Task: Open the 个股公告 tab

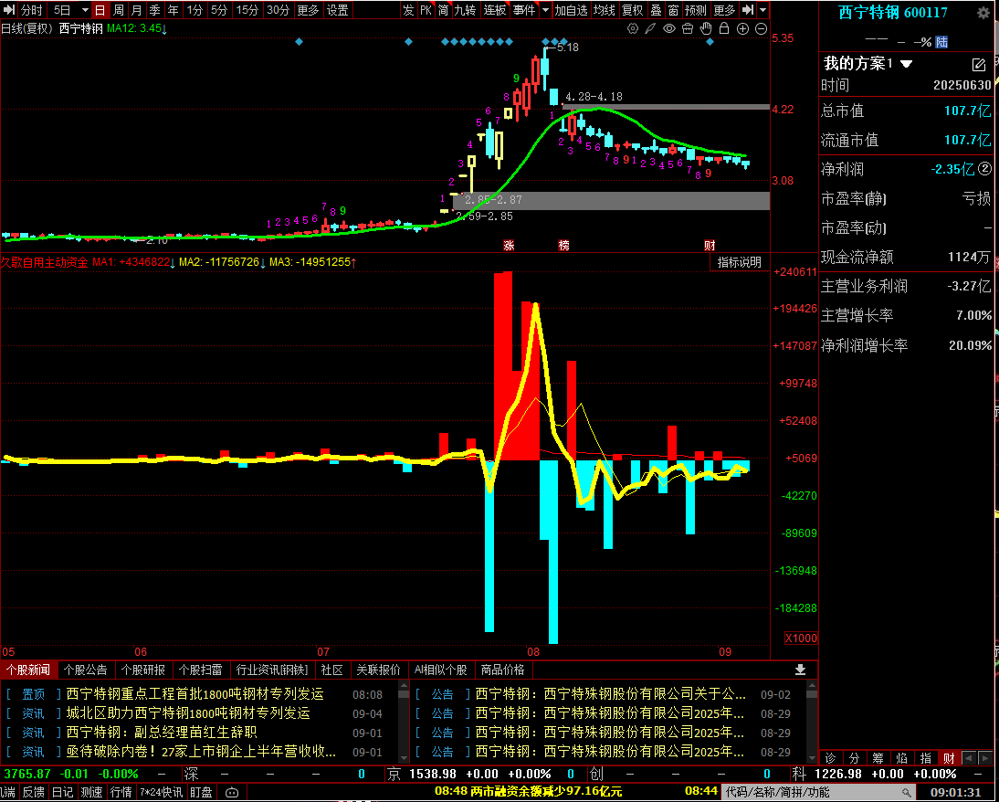Action: [x=86, y=670]
